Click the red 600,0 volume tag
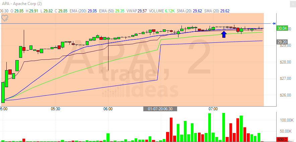 (282, 140)
